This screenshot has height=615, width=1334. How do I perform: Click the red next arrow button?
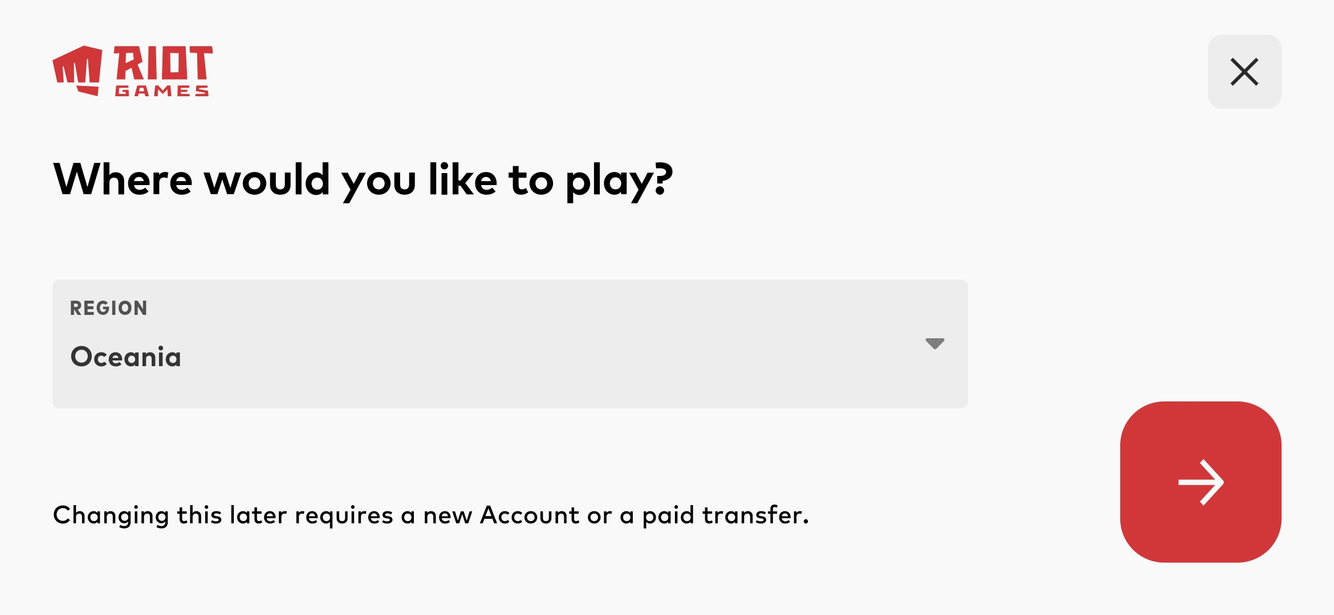(1200, 482)
